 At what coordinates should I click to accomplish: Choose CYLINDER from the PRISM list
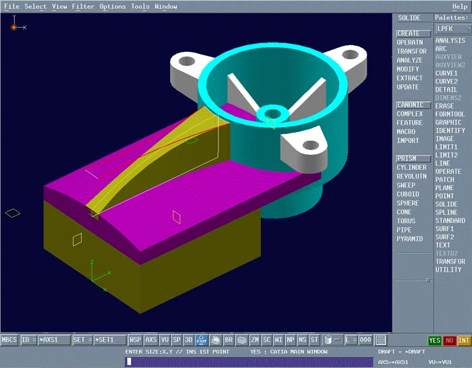point(411,168)
